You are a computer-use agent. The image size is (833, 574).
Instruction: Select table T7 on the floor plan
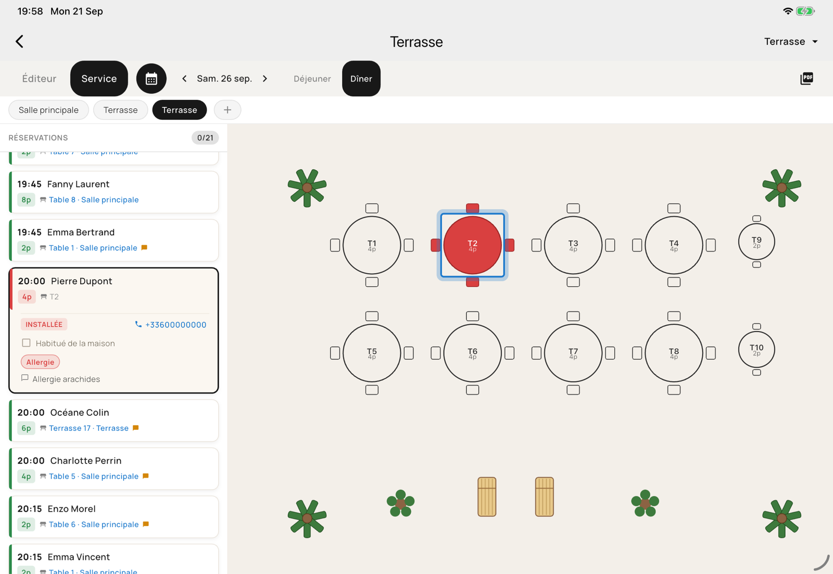pos(573,353)
